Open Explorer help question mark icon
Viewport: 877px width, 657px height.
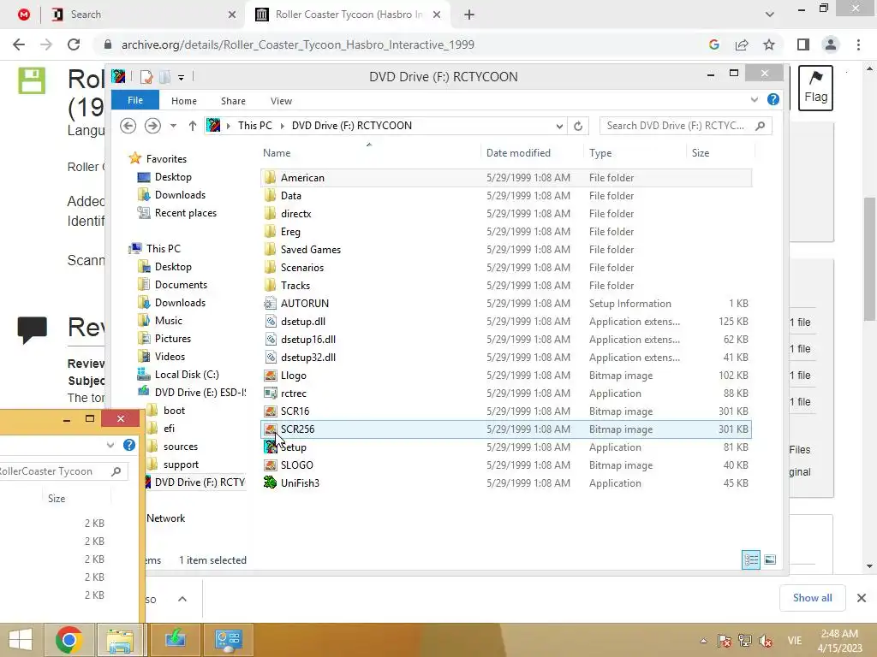(773, 99)
